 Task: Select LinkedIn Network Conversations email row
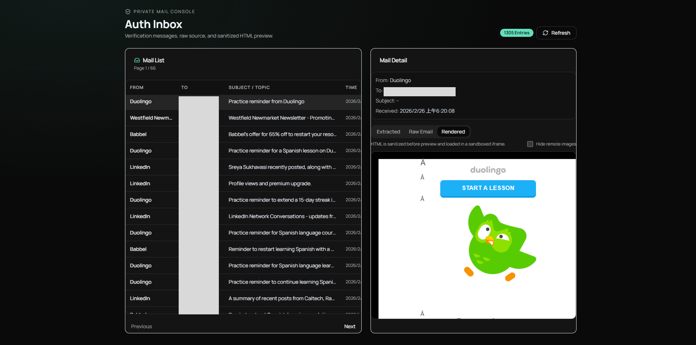pyautogui.click(x=243, y=216)
